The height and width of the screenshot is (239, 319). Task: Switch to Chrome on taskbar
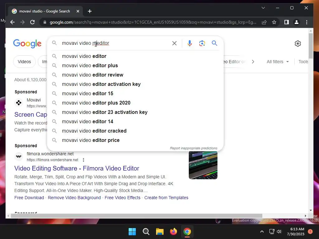(x=187, y=232)
